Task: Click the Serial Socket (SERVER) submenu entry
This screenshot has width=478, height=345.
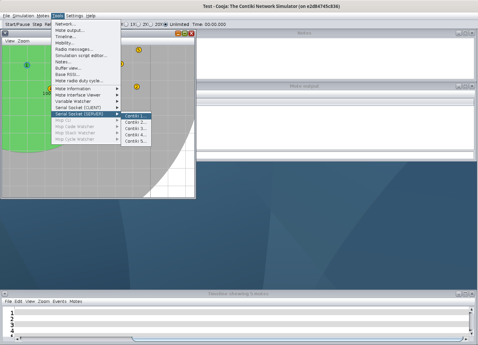Action: (x=86, y=114)
